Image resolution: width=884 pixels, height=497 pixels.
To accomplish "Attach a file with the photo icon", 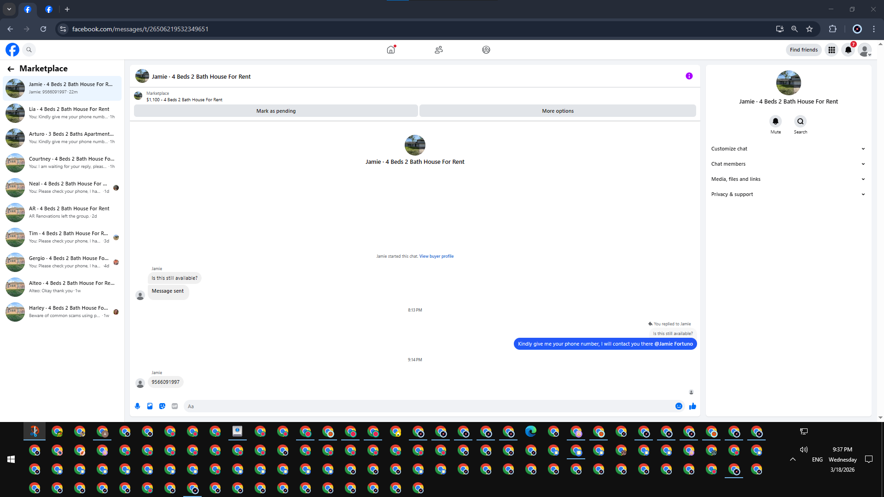I will click(150, 406).
